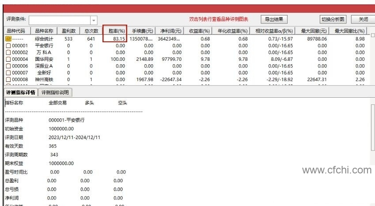Sort by the 手续费(元) column header
The image size is (375, 206).
[x=142, y=31]
